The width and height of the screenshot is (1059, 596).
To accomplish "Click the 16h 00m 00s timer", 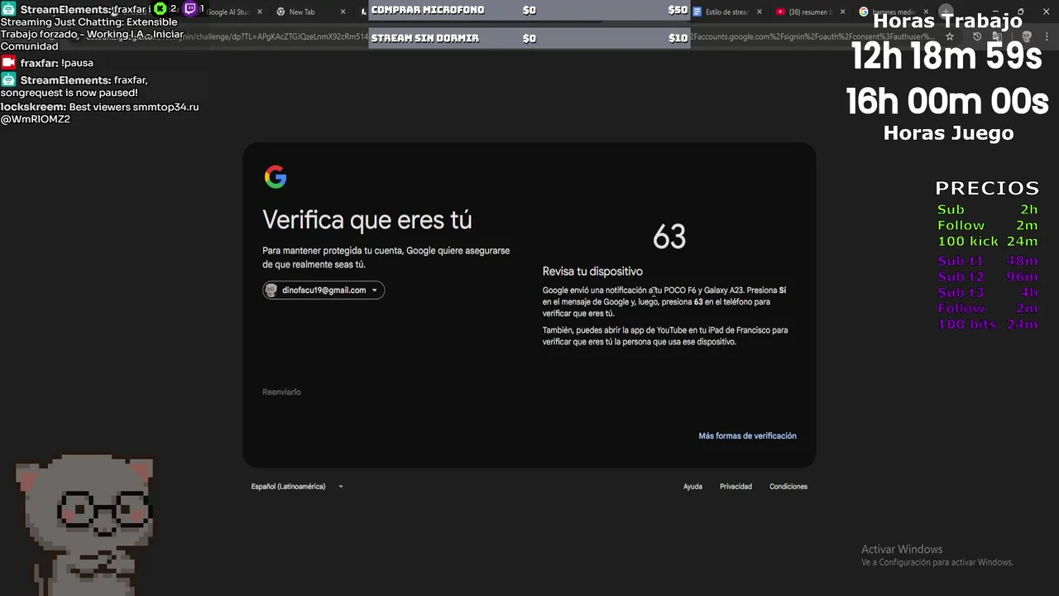I will 947,102.
